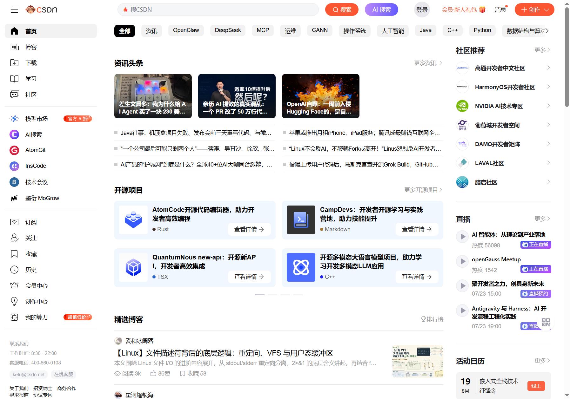This screenshot has height=399, width=570.
Task: Switch to the 人工智能 tab
Action: click(x=393, y=31)
